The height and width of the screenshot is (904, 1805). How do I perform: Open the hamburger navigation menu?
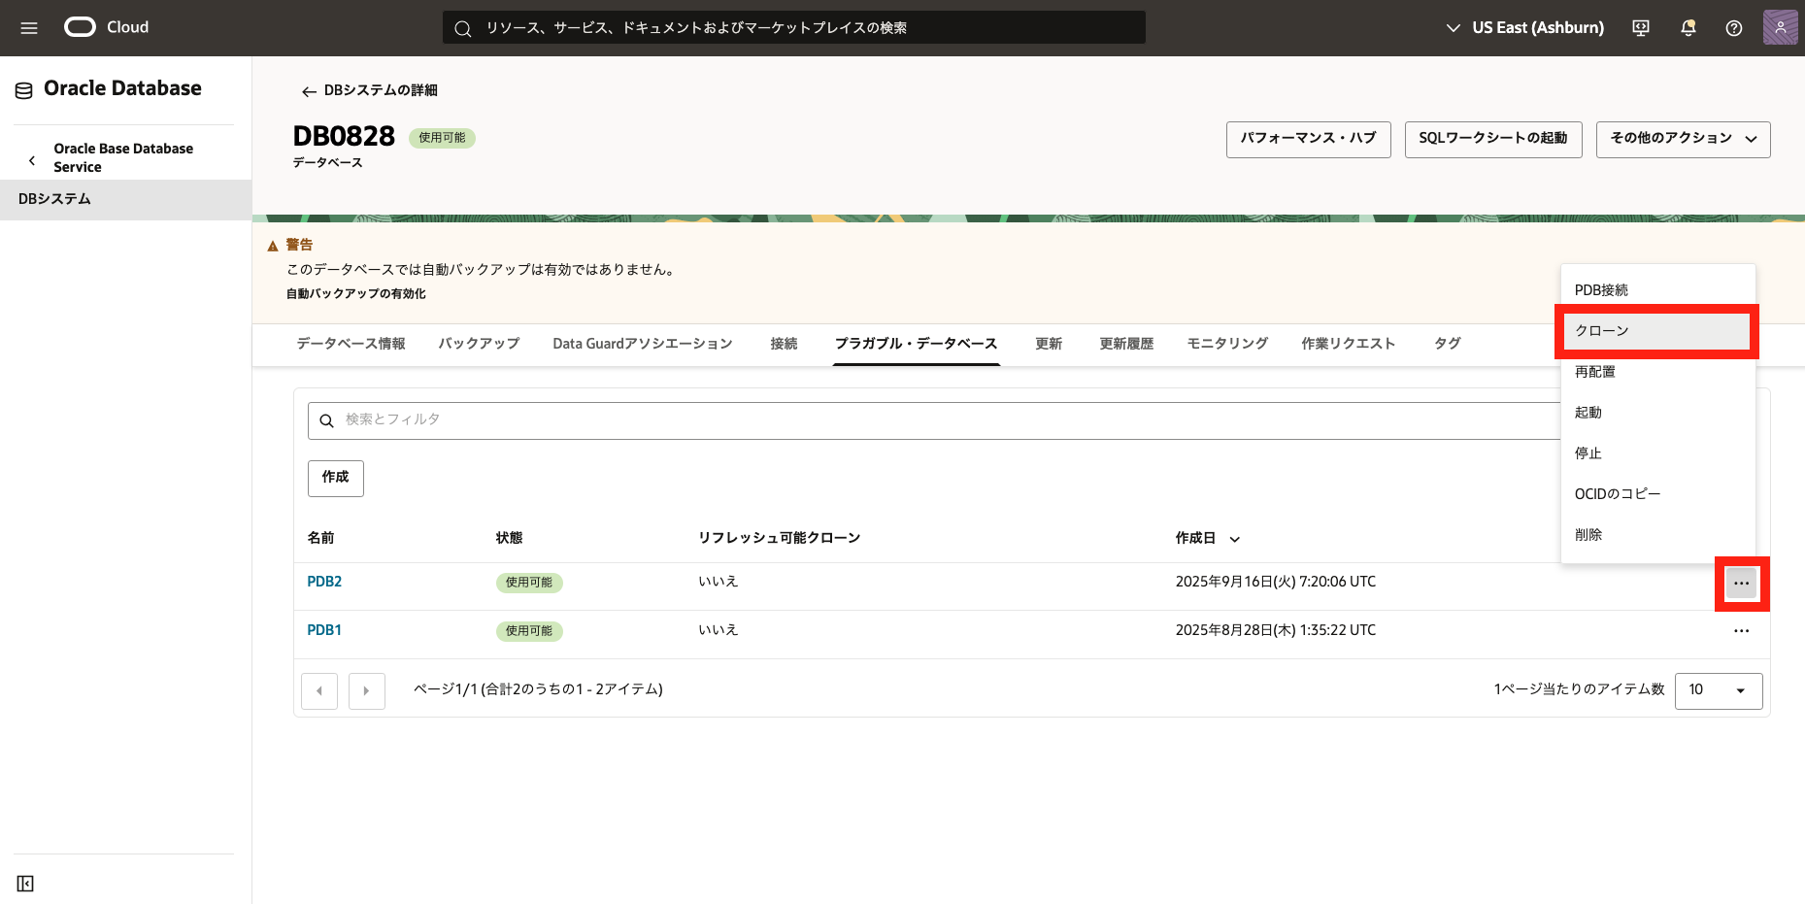pyautogui.click(x=29, y=28)
